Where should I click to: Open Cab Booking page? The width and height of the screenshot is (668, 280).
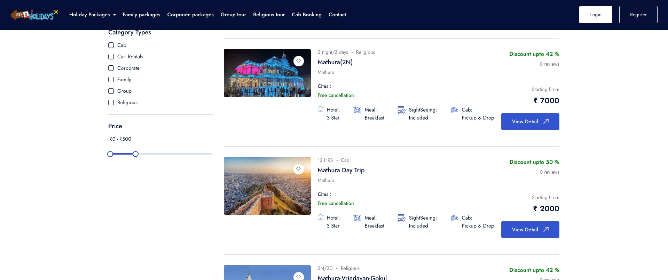307,15
